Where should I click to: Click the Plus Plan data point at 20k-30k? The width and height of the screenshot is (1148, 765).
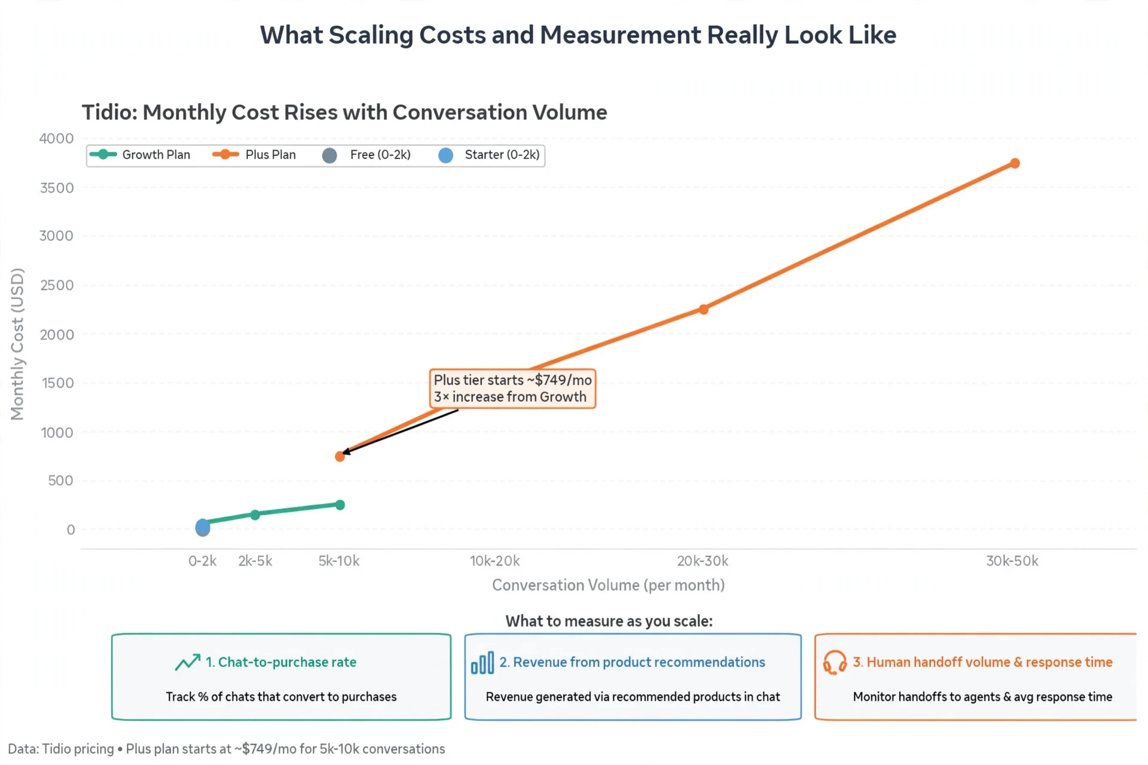pyautogui.click(x=704, y=309)
